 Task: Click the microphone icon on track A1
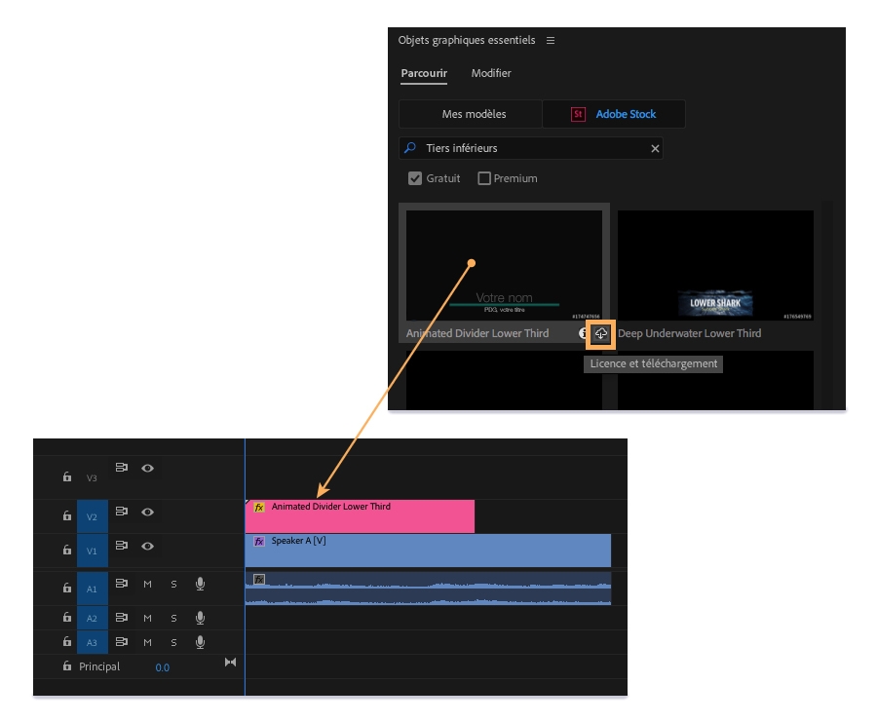(201, 584)
